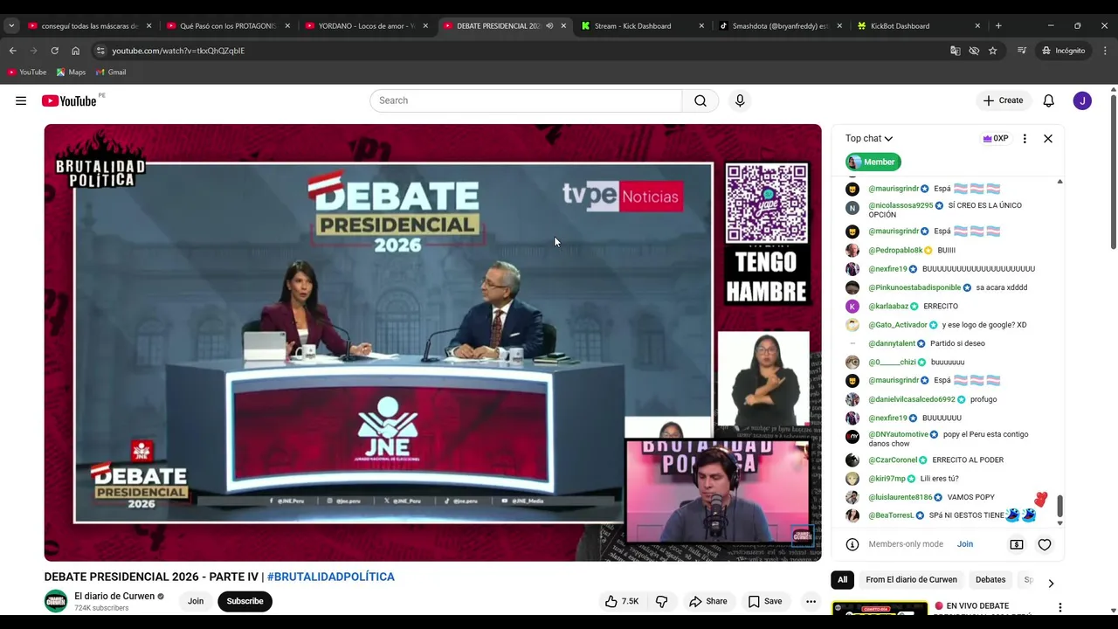Select the All filter chip
The width and height of the screenshot is (1118, 629).
tap(842, 580)
